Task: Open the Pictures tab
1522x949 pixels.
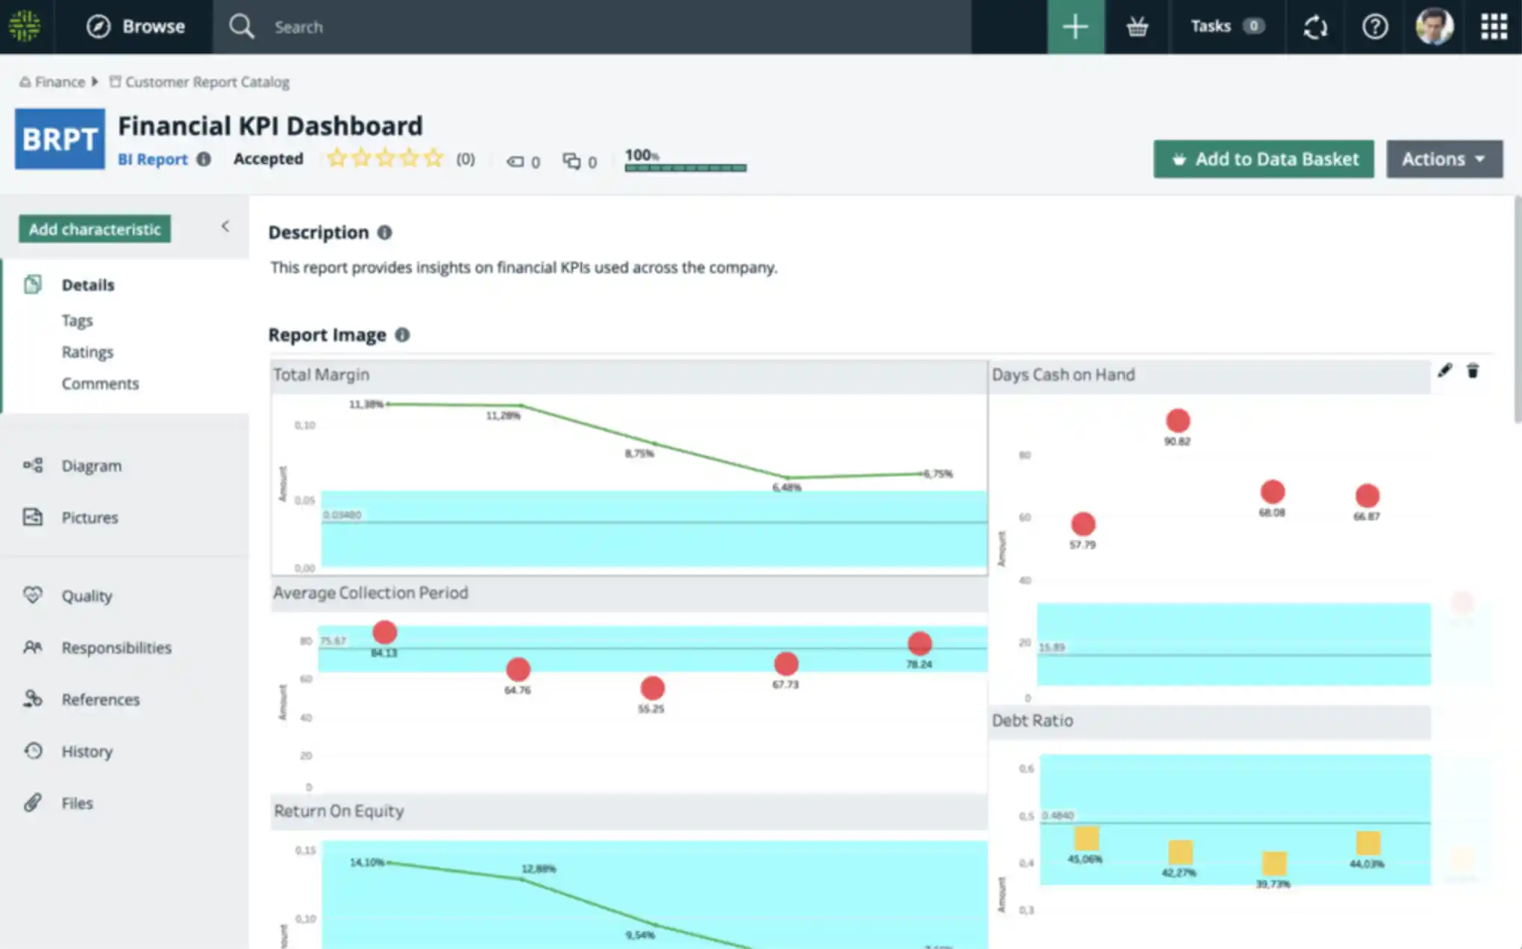Action: tap(90, 518)
